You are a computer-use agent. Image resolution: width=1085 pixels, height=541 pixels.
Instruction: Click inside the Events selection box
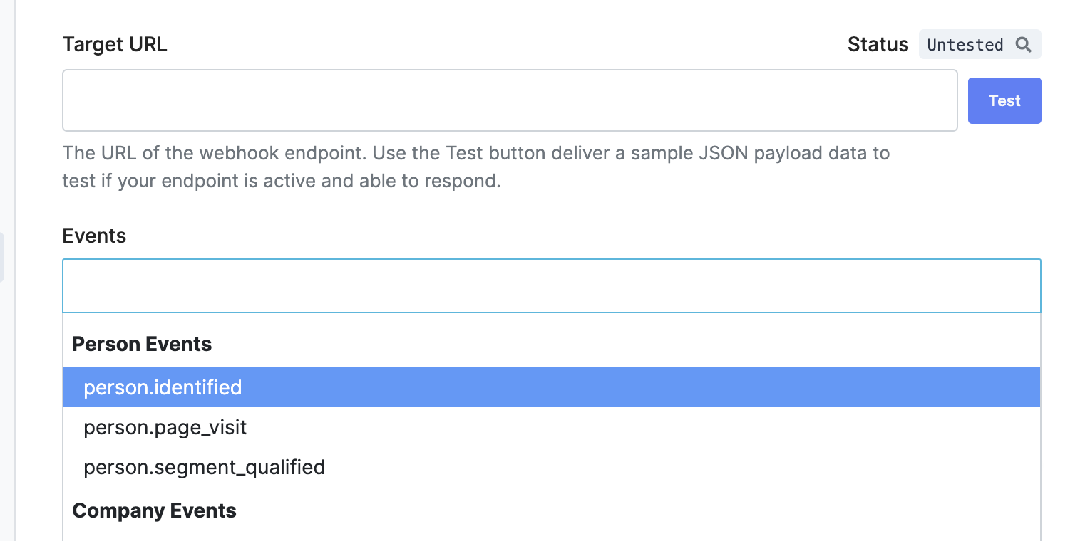tap(552, 285)
